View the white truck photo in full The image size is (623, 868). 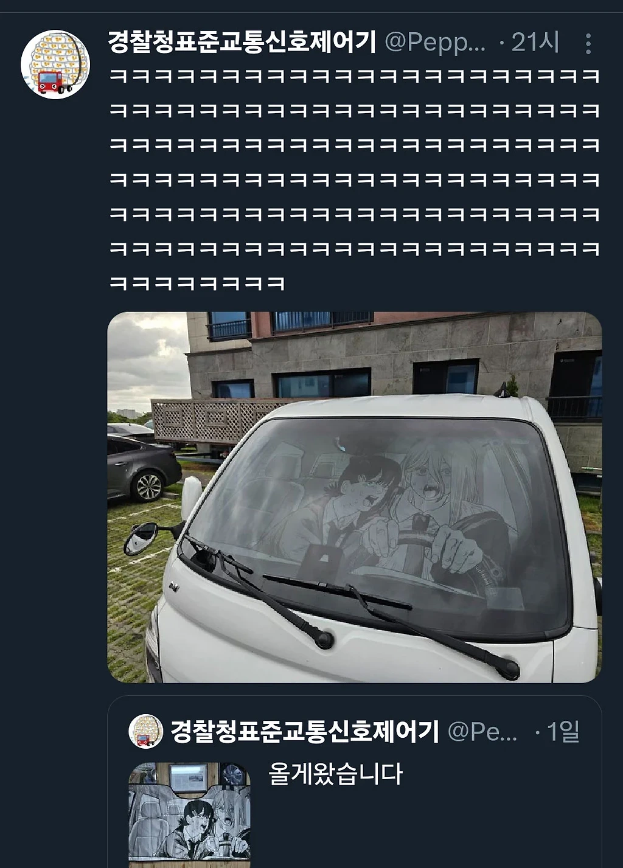[x=355, y=497]
